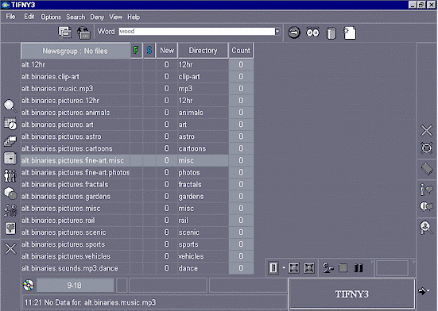This screenshot has width=438, height=311.
Task: Click the magnifying glass icon in left sidebar
Action: coord(10,106)
